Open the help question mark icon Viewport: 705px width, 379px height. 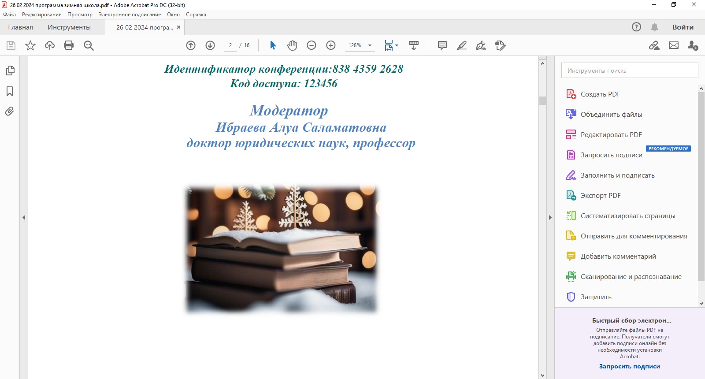click(636, 27)
